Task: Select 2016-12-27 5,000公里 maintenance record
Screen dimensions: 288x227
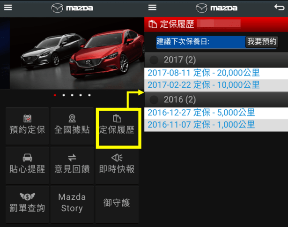Action: click(201, 113)
